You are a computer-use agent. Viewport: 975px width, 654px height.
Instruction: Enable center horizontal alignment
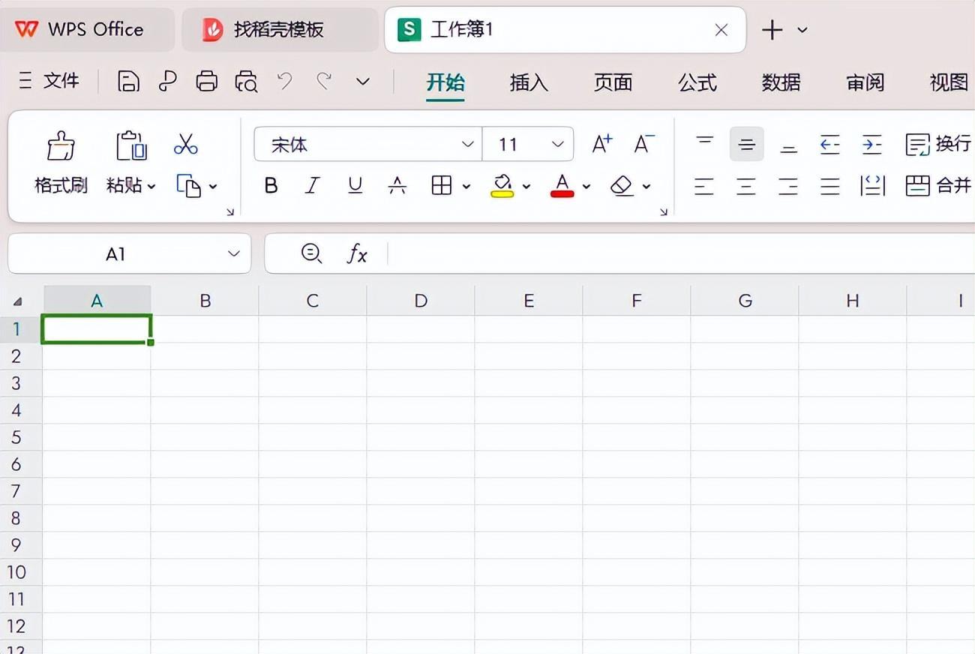point(745,186)
